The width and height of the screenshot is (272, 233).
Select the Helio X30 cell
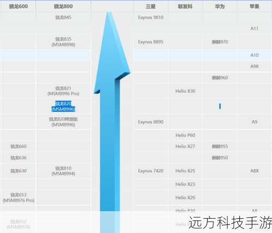point(185,91)
